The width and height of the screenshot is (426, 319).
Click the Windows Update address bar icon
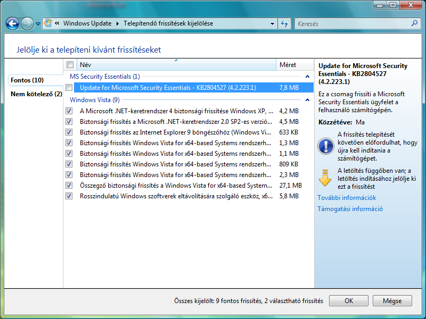48,23
